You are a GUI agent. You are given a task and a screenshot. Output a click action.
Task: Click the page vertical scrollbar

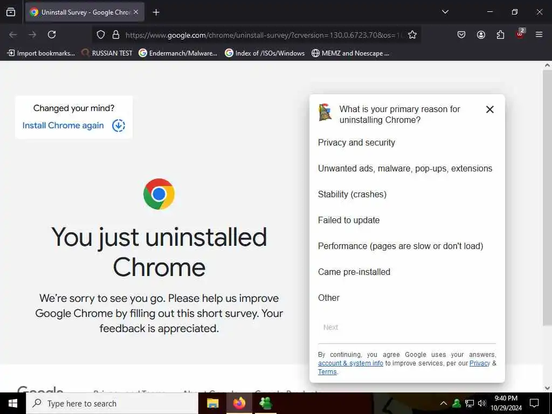coord(547,197)
